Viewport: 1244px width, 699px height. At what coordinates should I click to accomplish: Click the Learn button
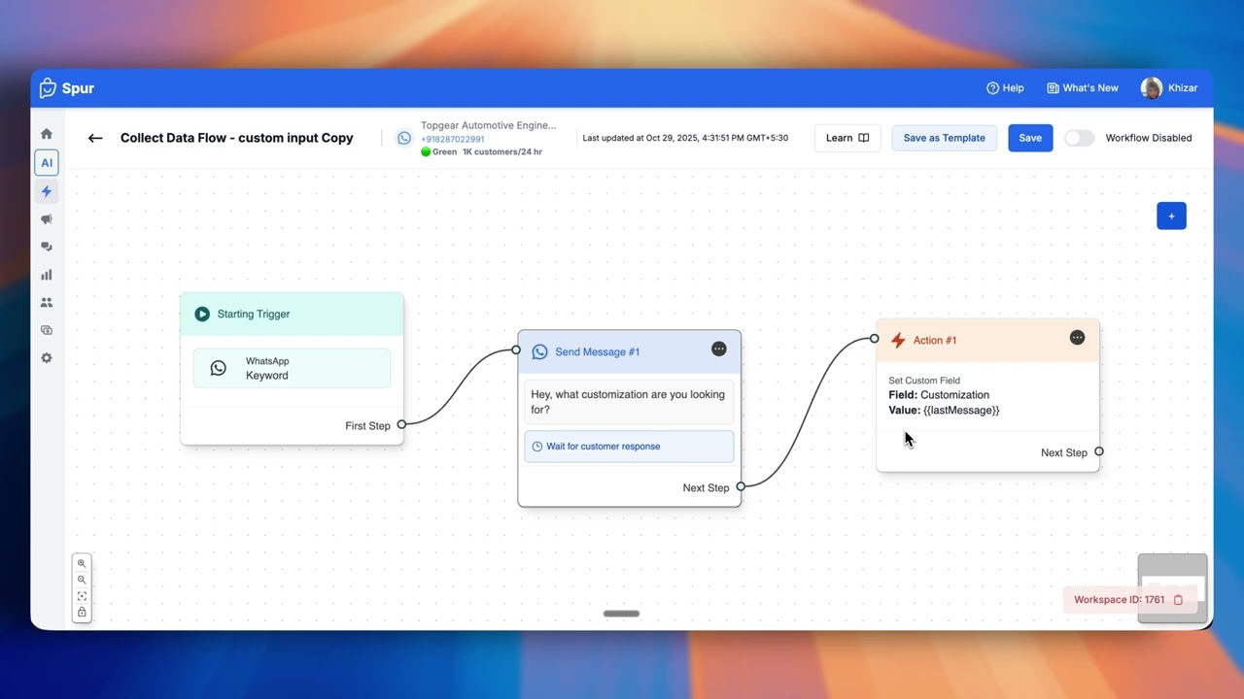tap(847, 138)
